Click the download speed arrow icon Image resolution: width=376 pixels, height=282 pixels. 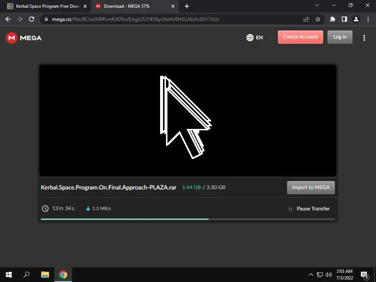point(88,209)
